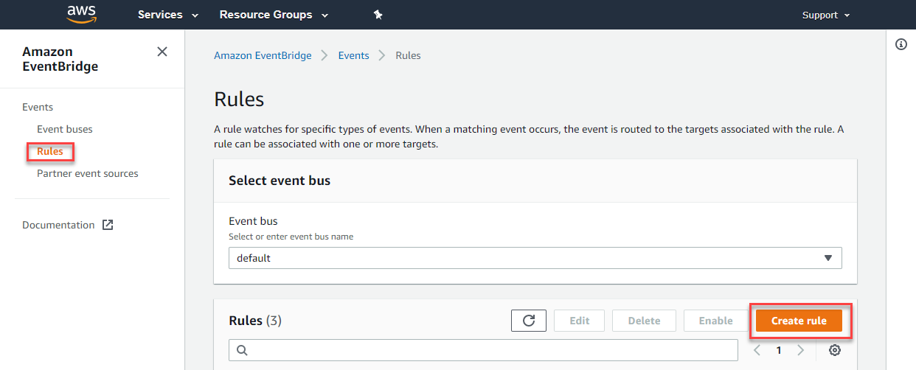The height and width of the screenshot is (370, 916).
Task: Open the Event bus default dropdown
Action: [x=535, y=258]
